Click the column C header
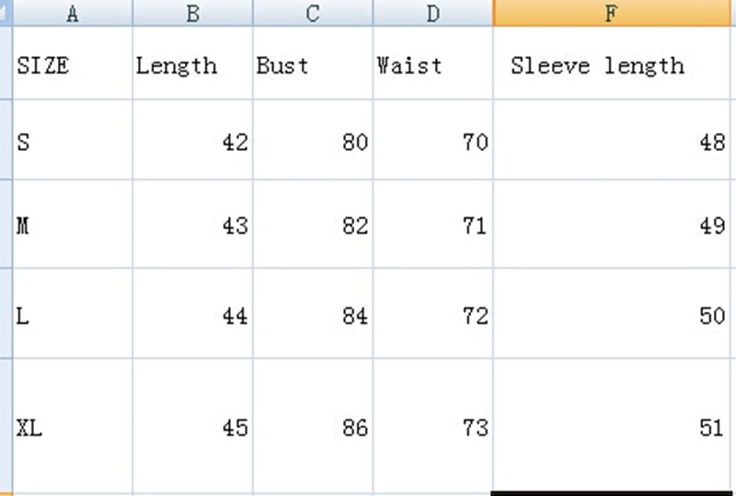This screenshot has height=496, width=736. (313, 13)
